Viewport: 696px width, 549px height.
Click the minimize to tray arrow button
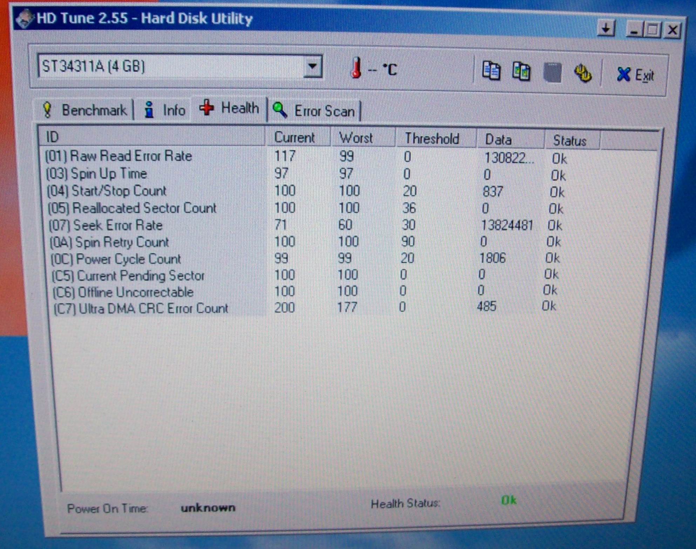[606, 28]
